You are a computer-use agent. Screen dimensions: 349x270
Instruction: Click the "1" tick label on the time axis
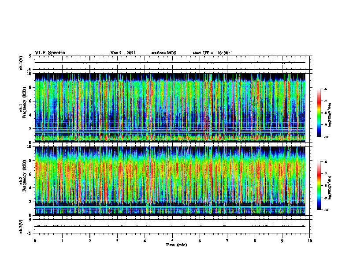point(62,241)
